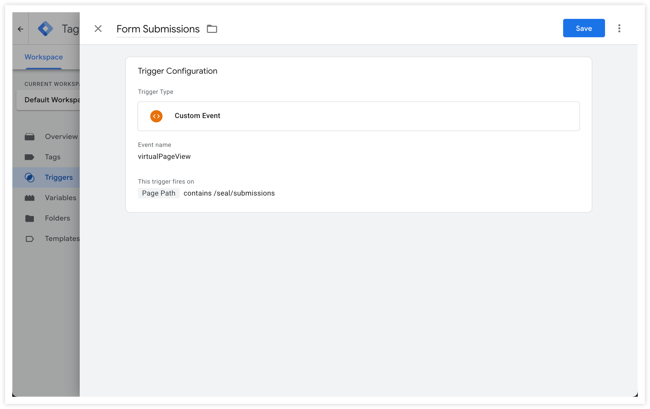Click the Folders sidebar icon
The width and height of the screenshot is (650, 409).
pos(29,218)
